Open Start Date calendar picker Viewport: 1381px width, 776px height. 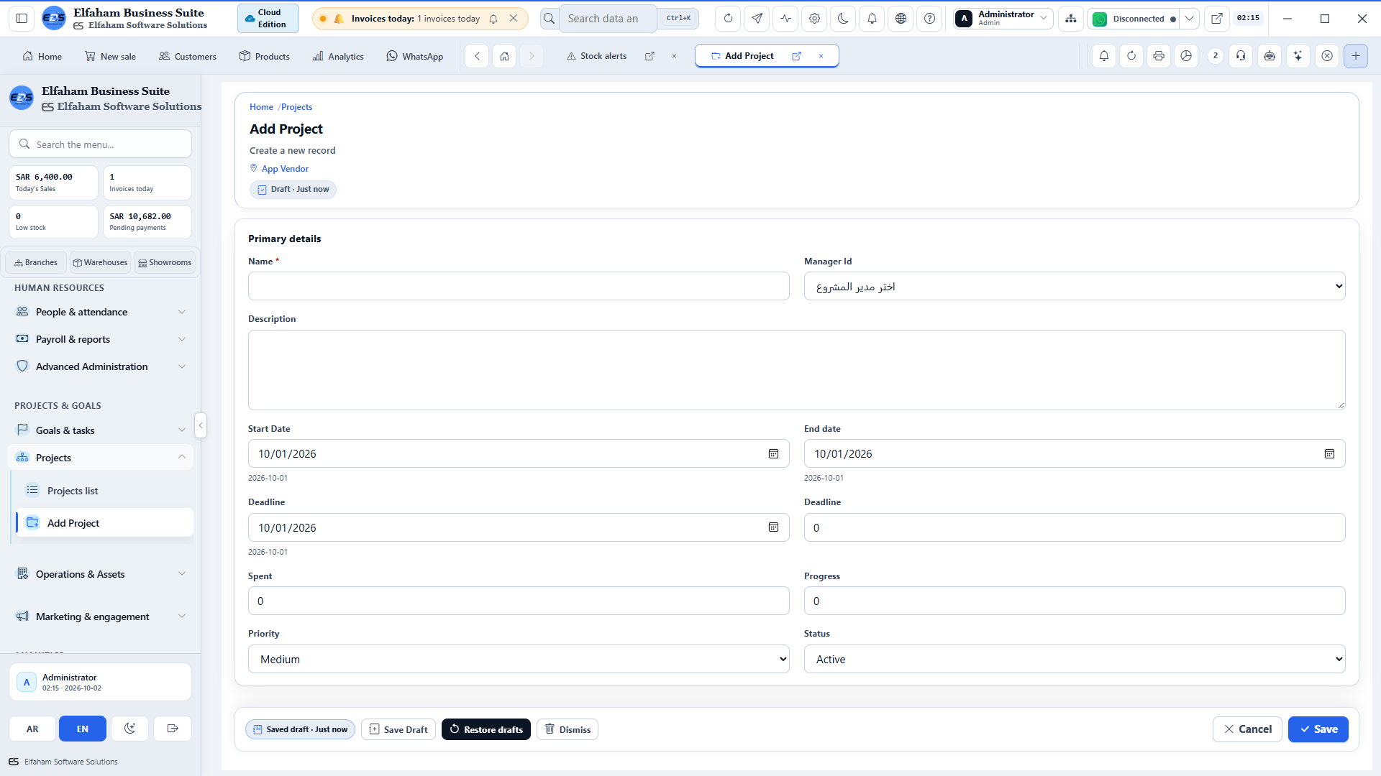click(x=773, y=454)
